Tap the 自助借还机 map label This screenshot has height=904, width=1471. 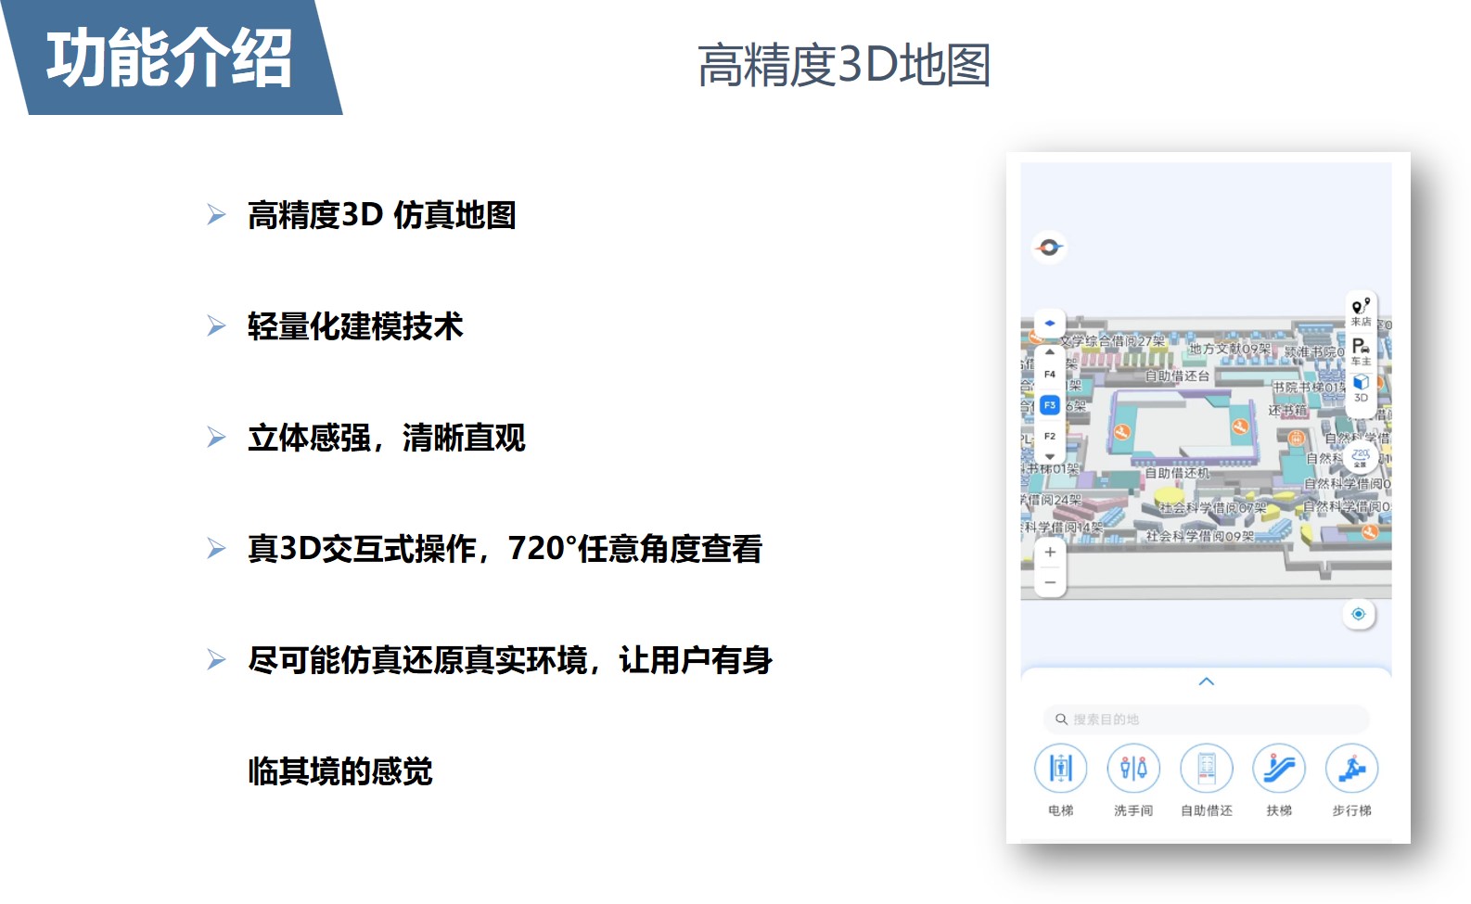(1177, 473)
